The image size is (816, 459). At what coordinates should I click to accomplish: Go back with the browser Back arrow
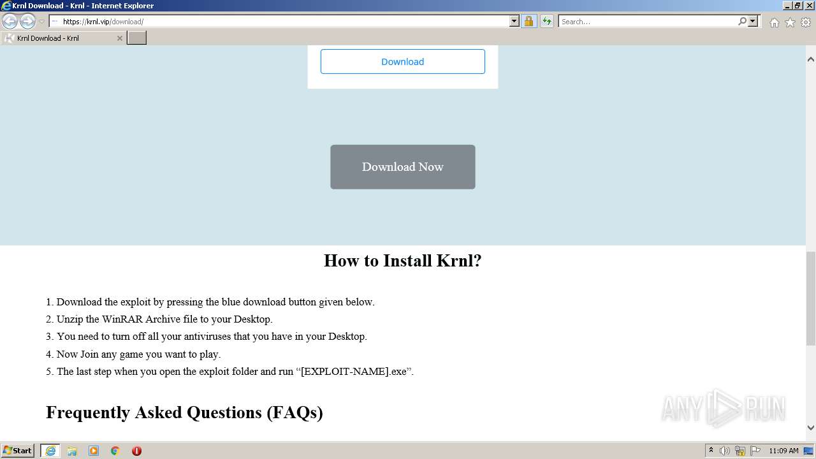pyautogui.click(x=10, y=22)
